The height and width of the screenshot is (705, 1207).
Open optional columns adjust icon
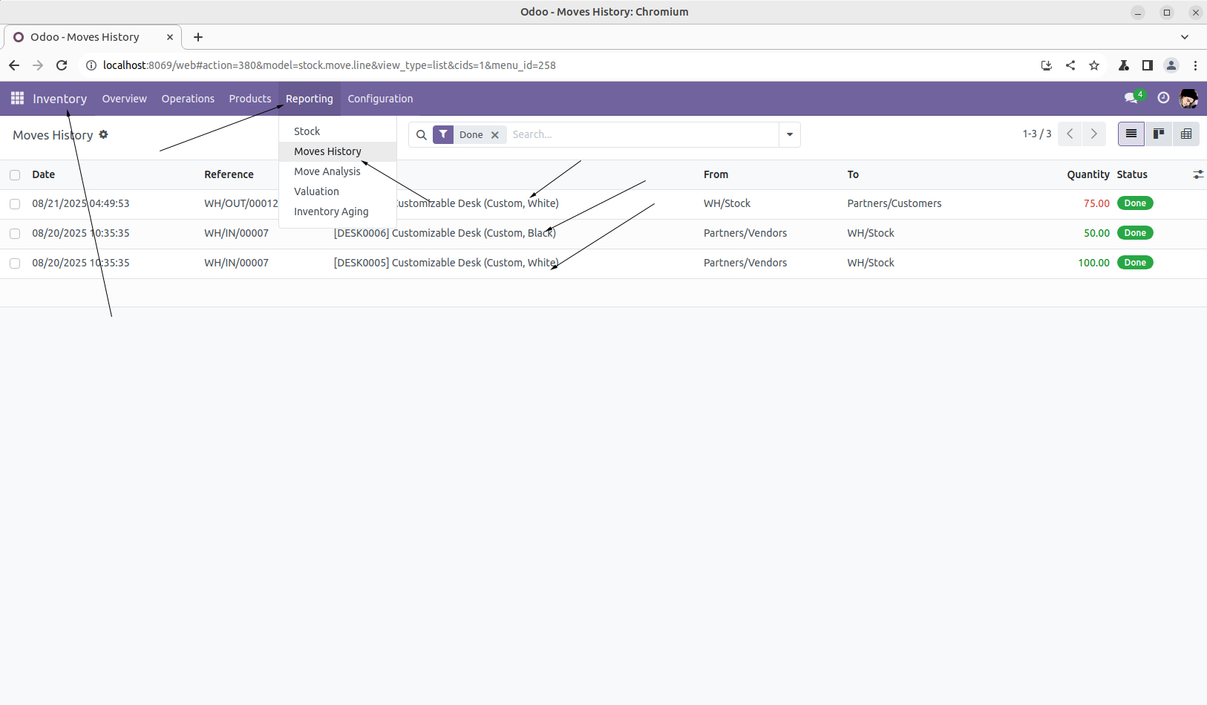coord(1197,174)
